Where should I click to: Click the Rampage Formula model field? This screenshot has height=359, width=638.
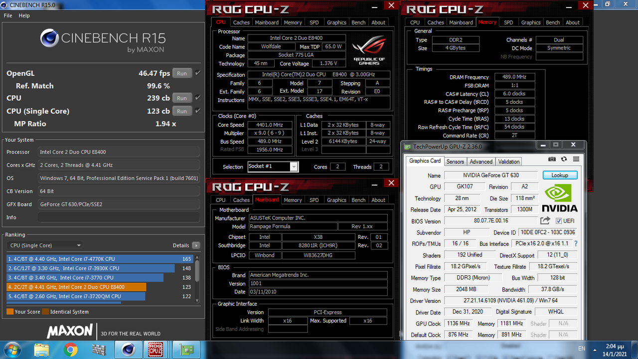click(292, 226)
